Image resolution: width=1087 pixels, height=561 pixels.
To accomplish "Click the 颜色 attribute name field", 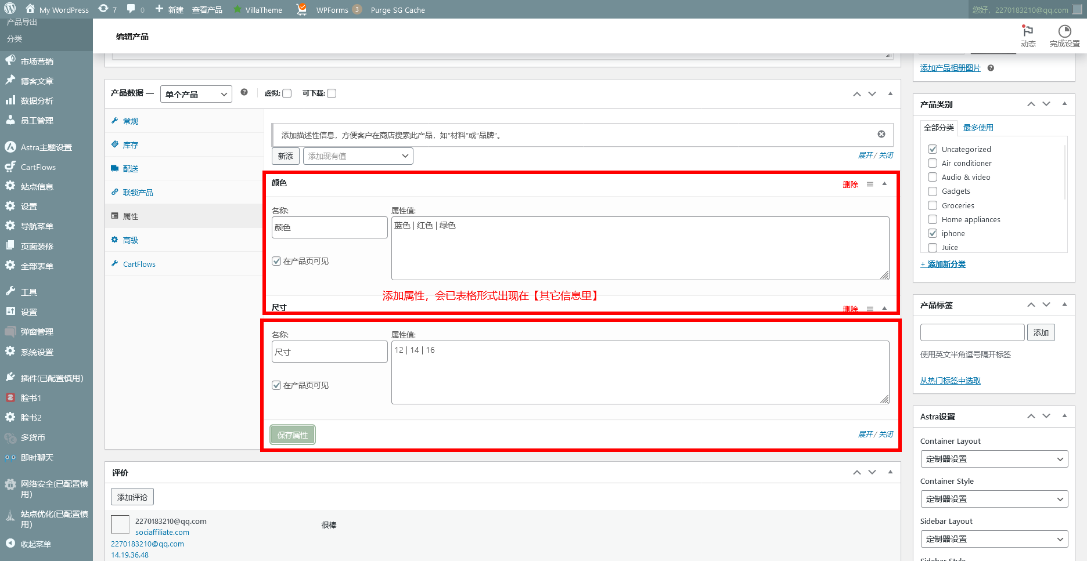I will [330, 227].
